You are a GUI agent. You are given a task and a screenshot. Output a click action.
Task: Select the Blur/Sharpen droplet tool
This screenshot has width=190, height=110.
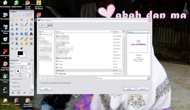point(12,48)
